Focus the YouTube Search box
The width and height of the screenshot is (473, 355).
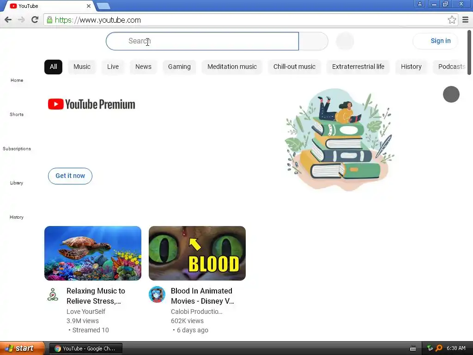point(202,41)
